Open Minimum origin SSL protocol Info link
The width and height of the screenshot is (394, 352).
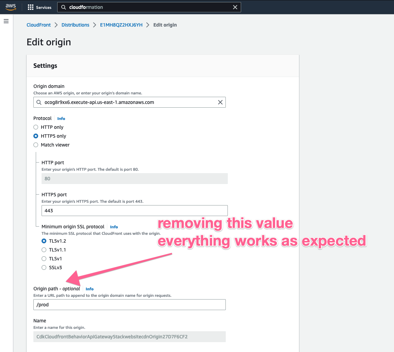tap(114, 227)
